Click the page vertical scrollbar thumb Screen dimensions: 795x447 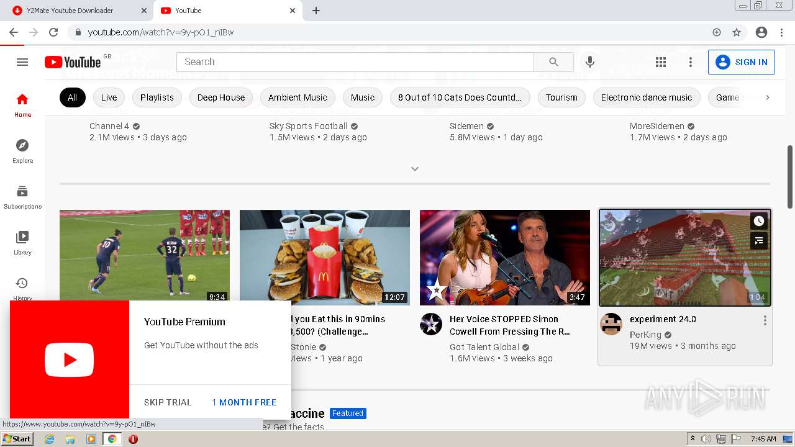click(790, 177)
